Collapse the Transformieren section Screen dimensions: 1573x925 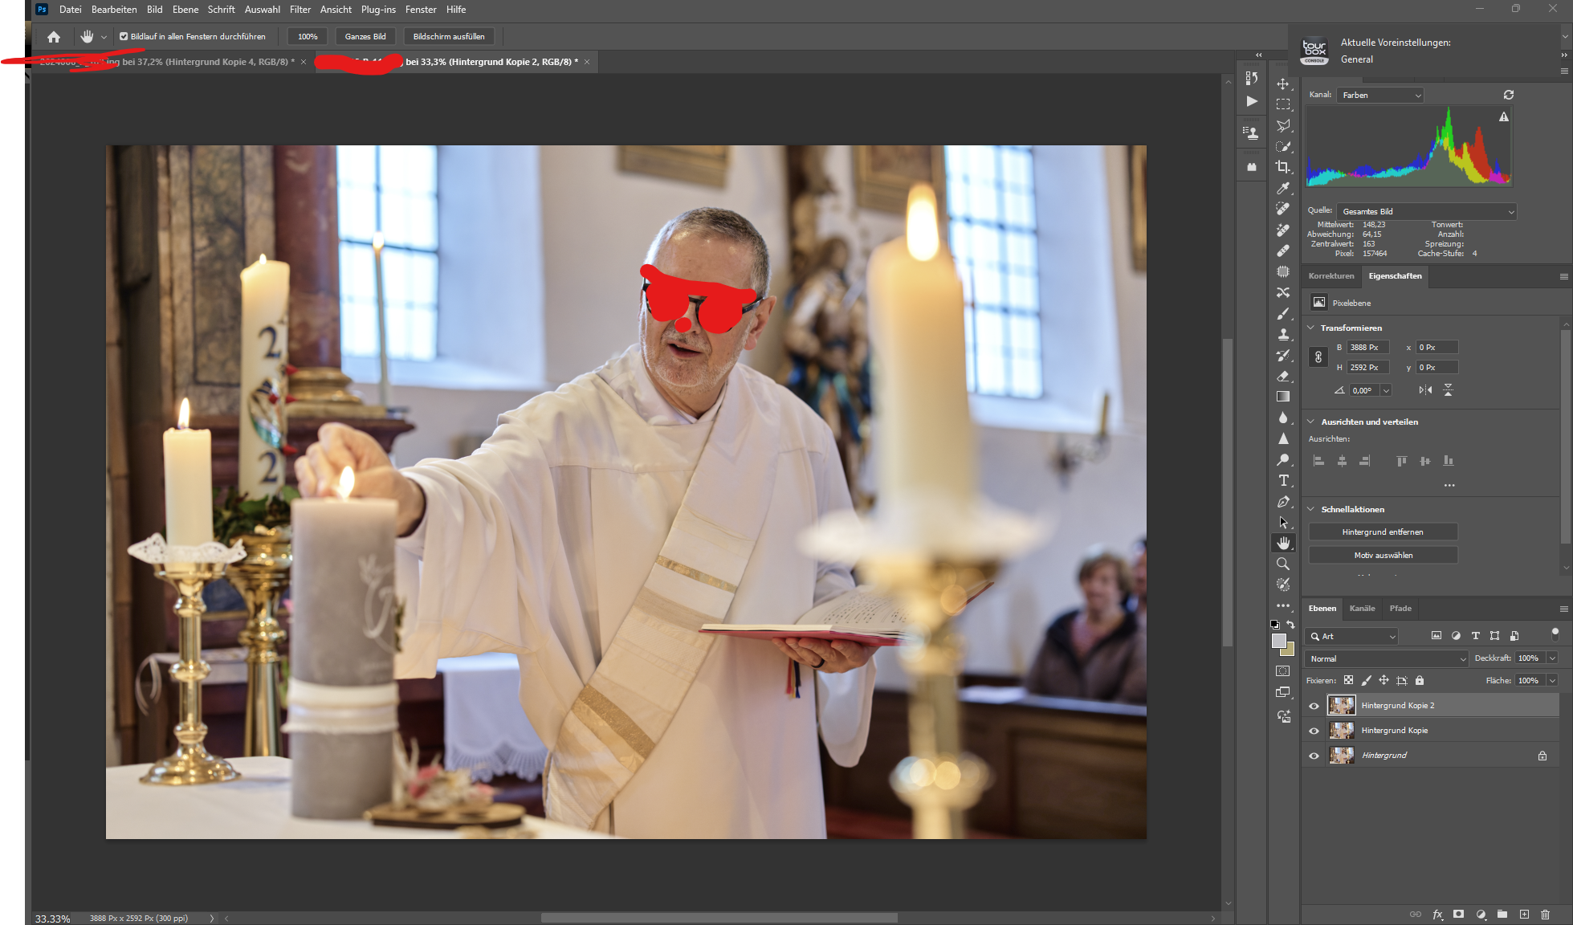(x=1311, y=328)
